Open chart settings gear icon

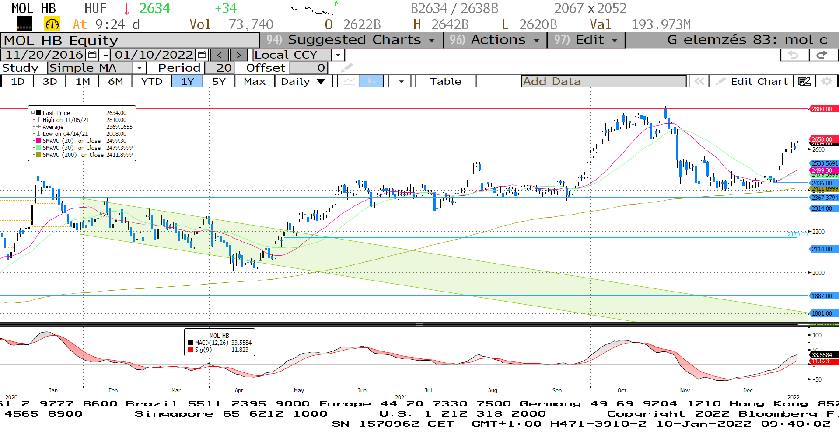[x=826, y=81]
